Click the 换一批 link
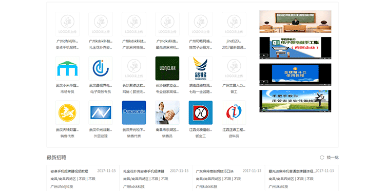This screenshot has height=191, width=385. (x=333, y=157)
